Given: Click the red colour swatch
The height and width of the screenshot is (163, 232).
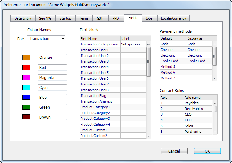Looking at the screenshot, I should click(x=26, y=68).
